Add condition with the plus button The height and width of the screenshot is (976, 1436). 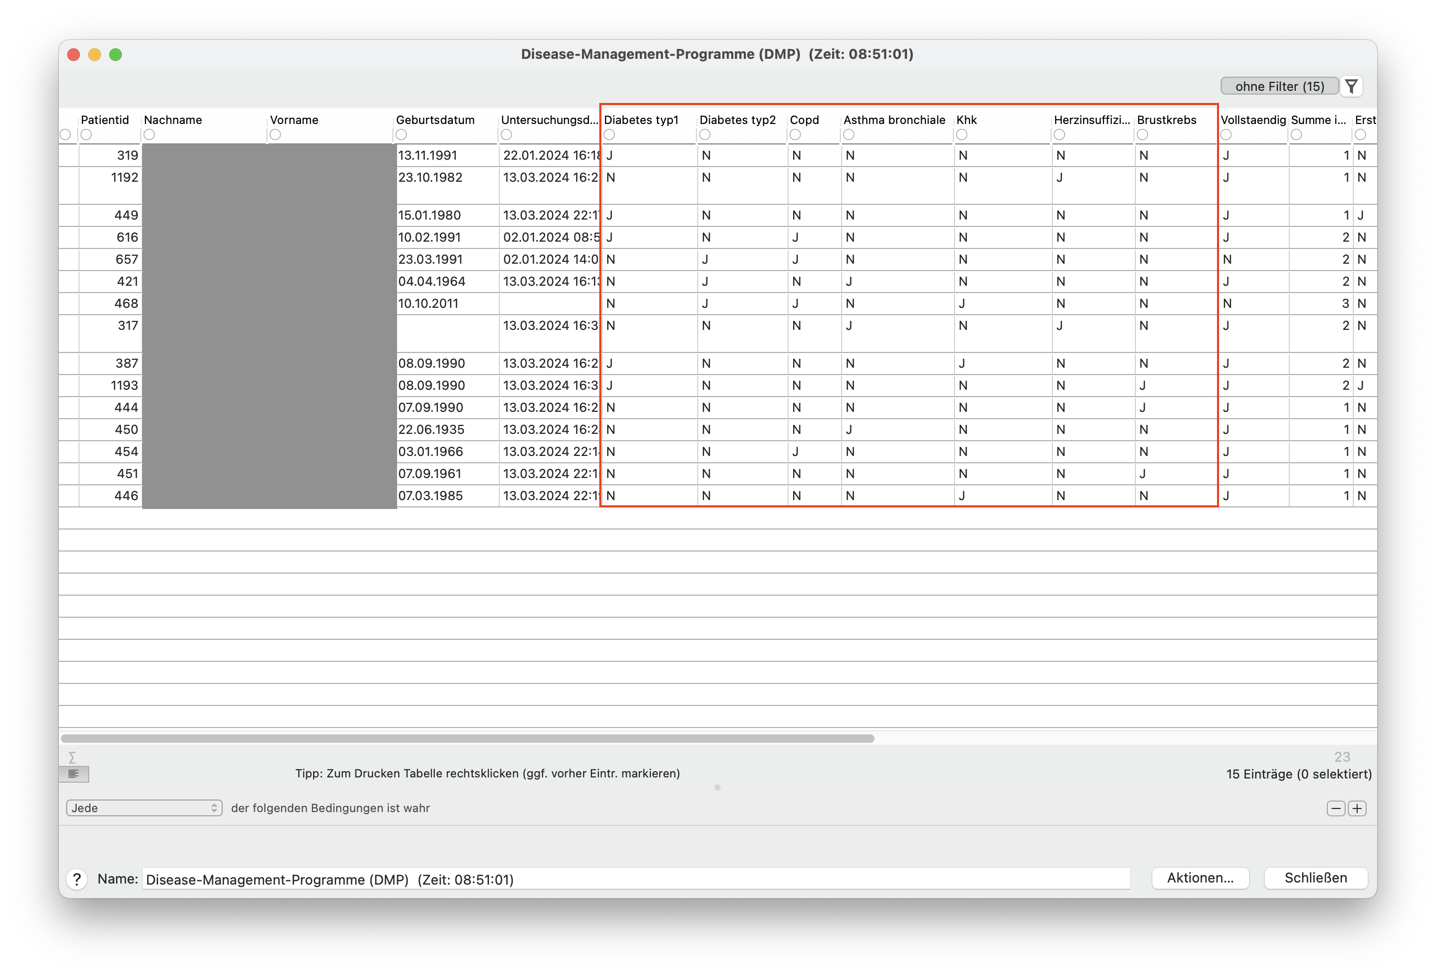[1357, 808]
